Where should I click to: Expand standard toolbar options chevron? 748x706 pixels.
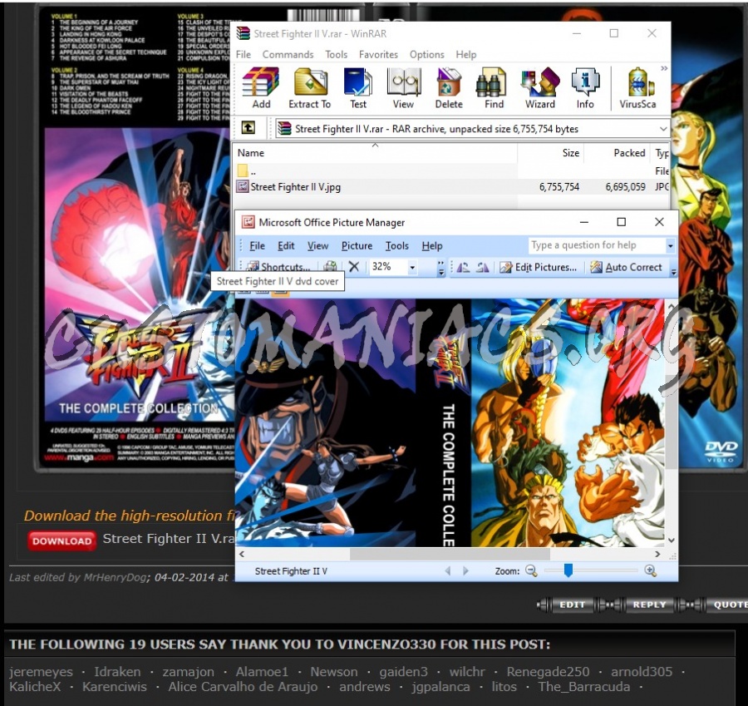click(x=441, y=268)
